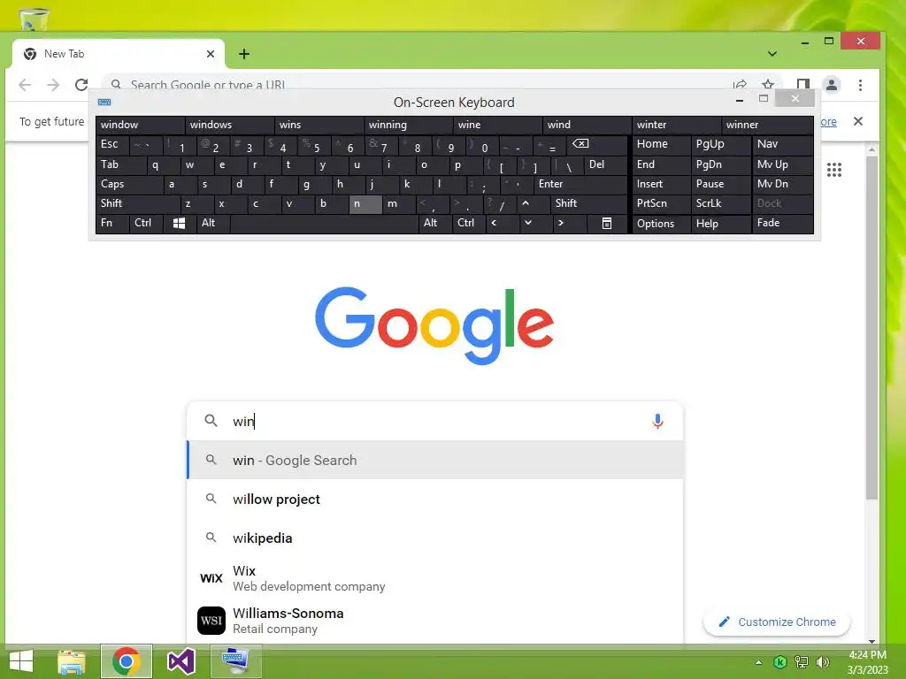
Task: Choose the 'winner' word prediction
Action: (767, 125)
